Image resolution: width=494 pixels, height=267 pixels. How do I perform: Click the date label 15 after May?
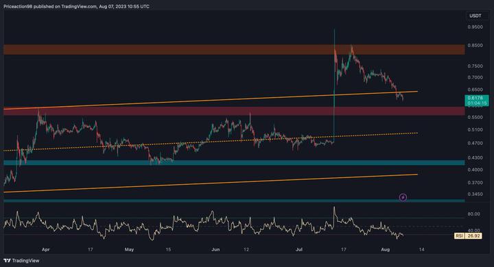pyautogui.click(x=168, y=249)
